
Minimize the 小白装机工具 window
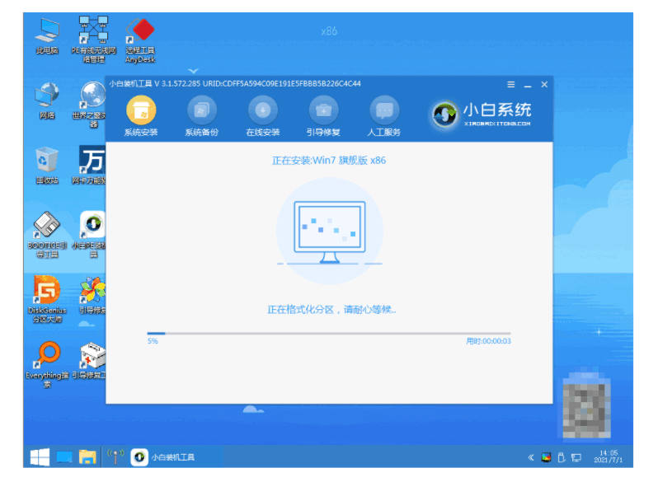(x=528, y=85)
